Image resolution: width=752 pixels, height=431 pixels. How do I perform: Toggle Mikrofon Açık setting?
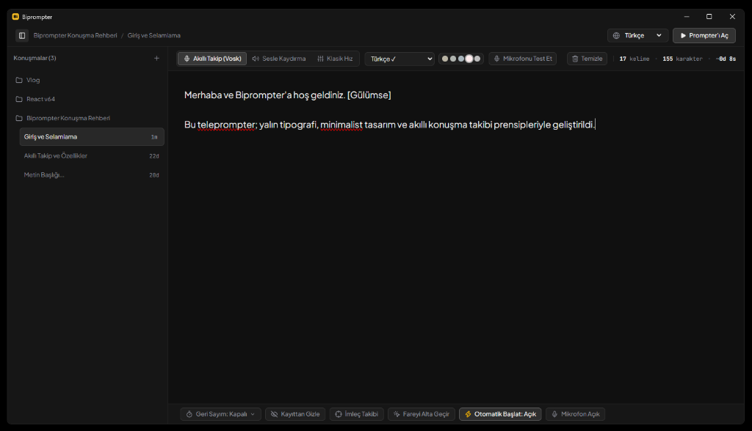coord(576,414)
